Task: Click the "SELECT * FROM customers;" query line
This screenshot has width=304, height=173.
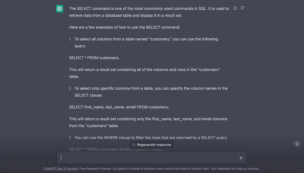Action: (x=94, y=58)
